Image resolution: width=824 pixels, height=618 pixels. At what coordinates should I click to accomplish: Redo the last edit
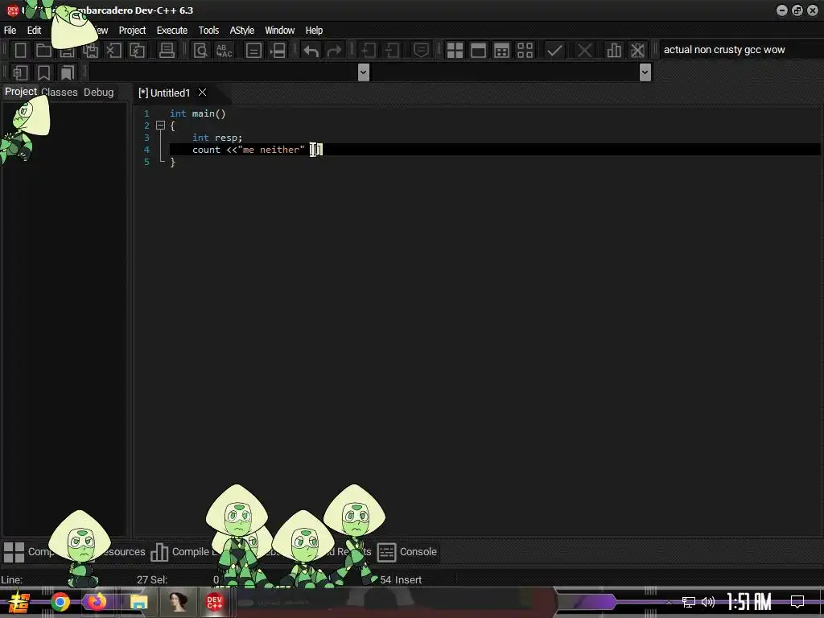click(x=334, y=51)
